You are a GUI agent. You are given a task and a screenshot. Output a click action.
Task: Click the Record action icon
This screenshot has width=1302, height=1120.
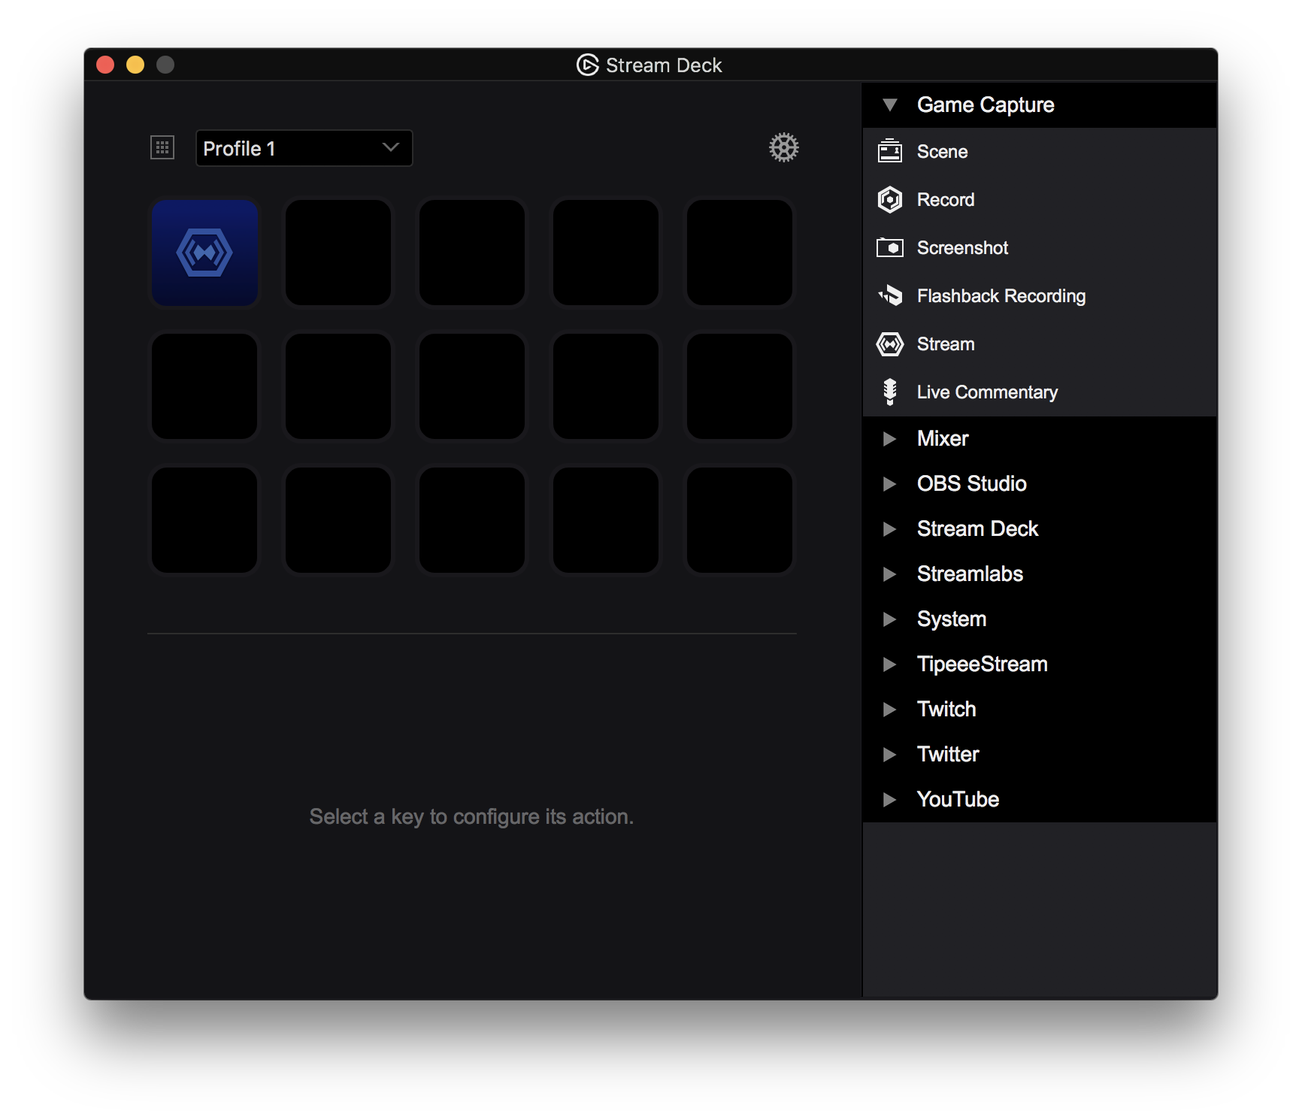(x=891, y=199)
